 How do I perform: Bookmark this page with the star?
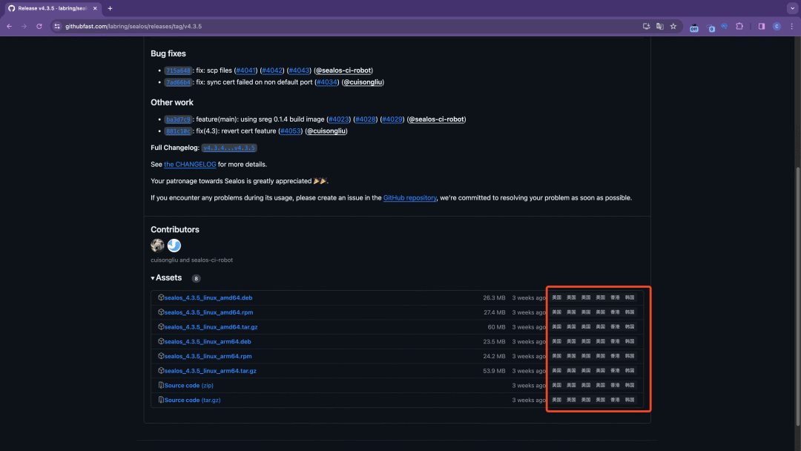[x=673, y=26]
